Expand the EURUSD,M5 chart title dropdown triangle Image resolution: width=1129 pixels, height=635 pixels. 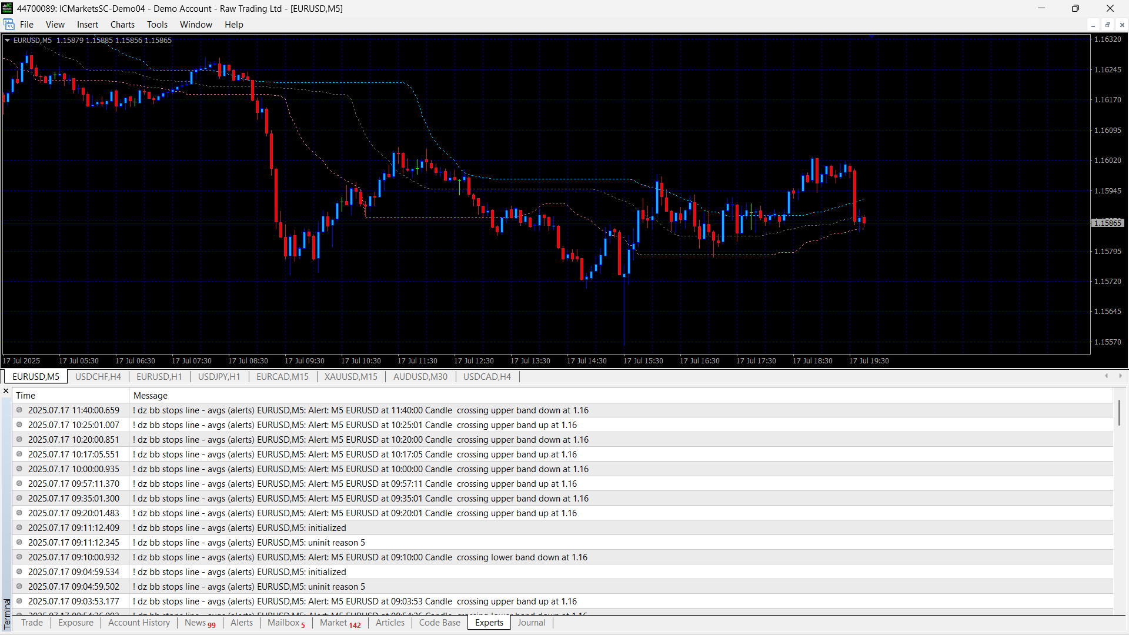tap(8, 40)
